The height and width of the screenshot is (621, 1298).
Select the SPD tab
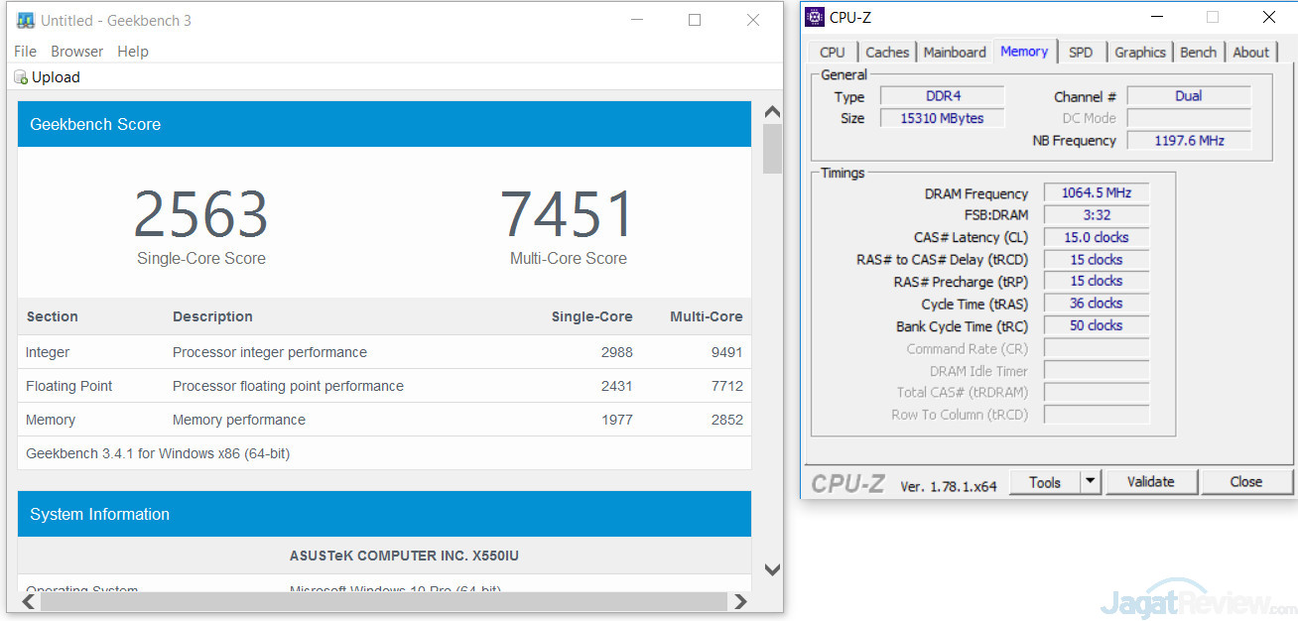[x=1081, y=53]
